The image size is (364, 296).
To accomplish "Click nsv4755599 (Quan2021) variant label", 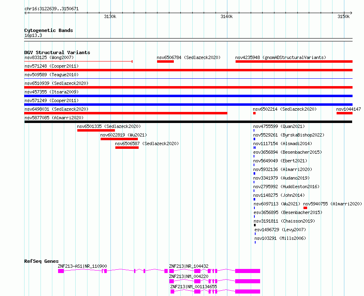I will (279, 126).
